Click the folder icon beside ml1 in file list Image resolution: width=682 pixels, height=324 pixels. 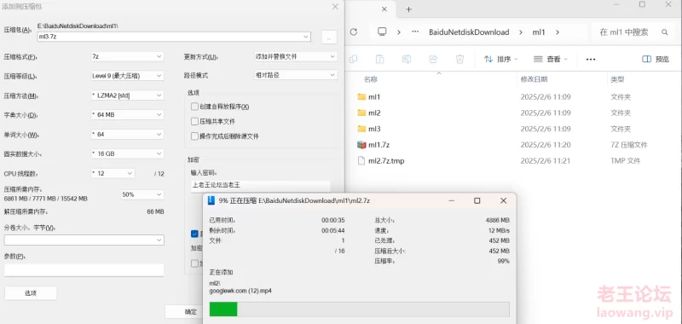[361, 96]
